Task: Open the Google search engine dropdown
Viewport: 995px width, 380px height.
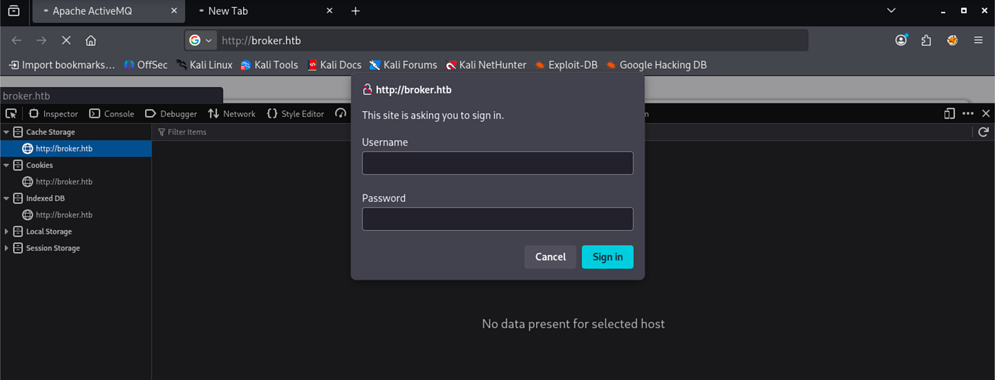Action: click(201, 40)
